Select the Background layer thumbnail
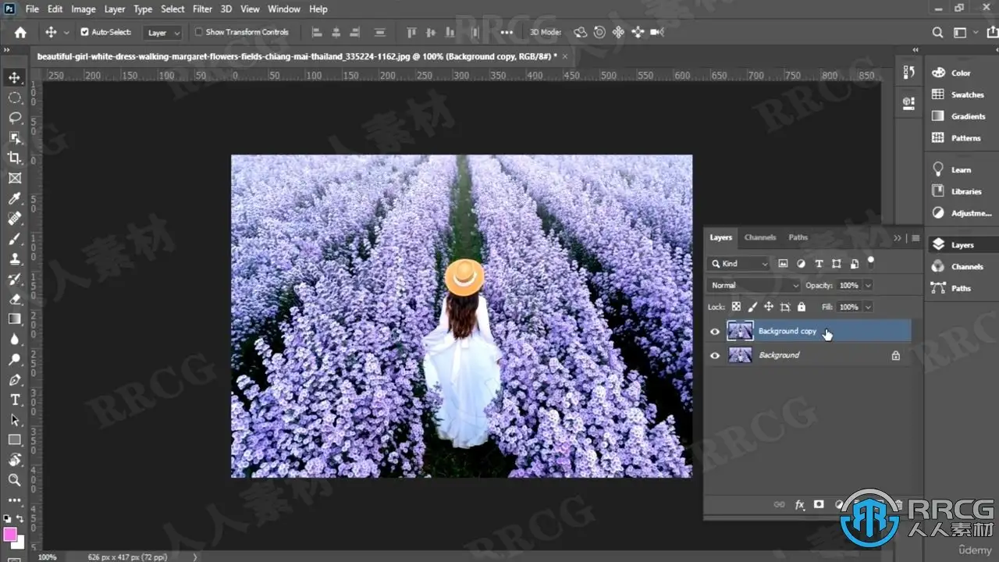This screenshot has width=999, height=562. pos(740,355)
